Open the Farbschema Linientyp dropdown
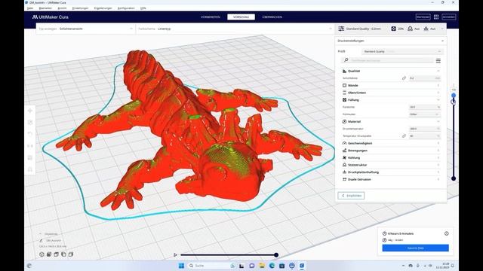Image resolution: width=483 pixels, height=271 pixels. coord(235,29)
